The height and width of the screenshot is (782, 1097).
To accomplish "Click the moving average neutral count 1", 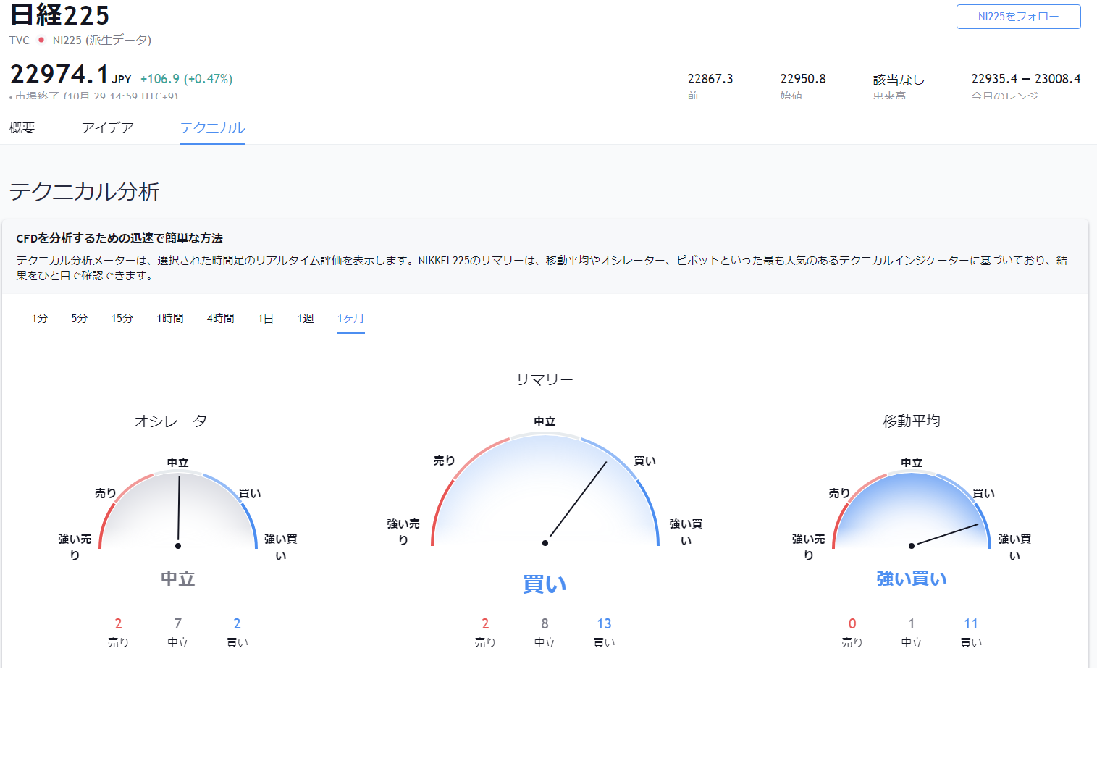I will pos(912,623).
